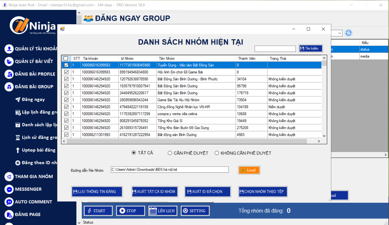The width and height of the screenshot is (389, 225).
Task: Uncheck row Cộng đồng Nghề Nhân lực VN-HR
Action: [x=66, y=107]
